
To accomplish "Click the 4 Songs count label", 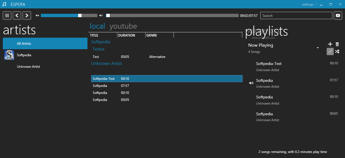I will [254, 52].
